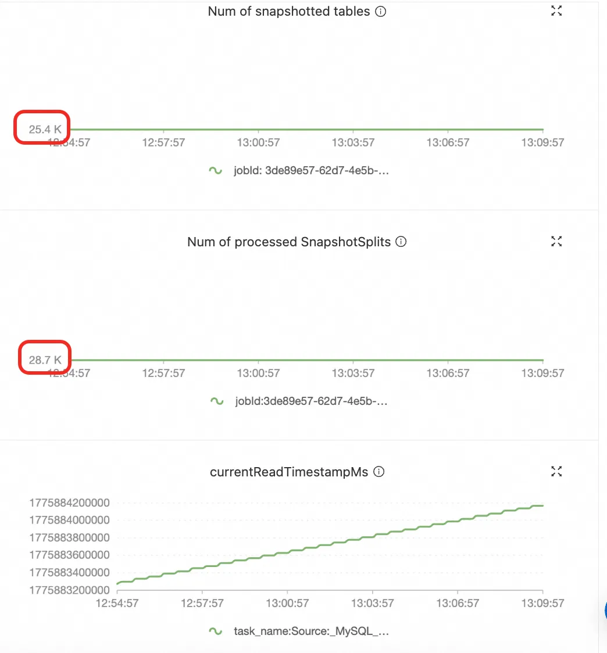
Task: Click the stepped green line in currentReadTimestampMs chart
Action: (x=329, y=545)
